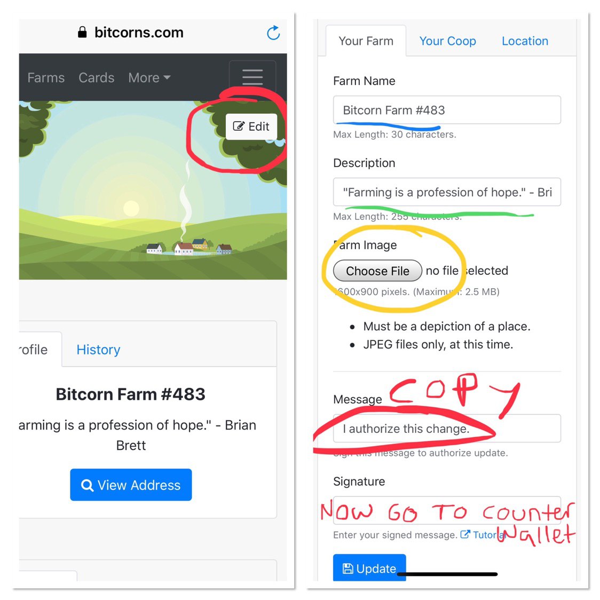Switch to the History tab
Image resolution: width=600 pixels, height=600 pixels.
point(98,349)
